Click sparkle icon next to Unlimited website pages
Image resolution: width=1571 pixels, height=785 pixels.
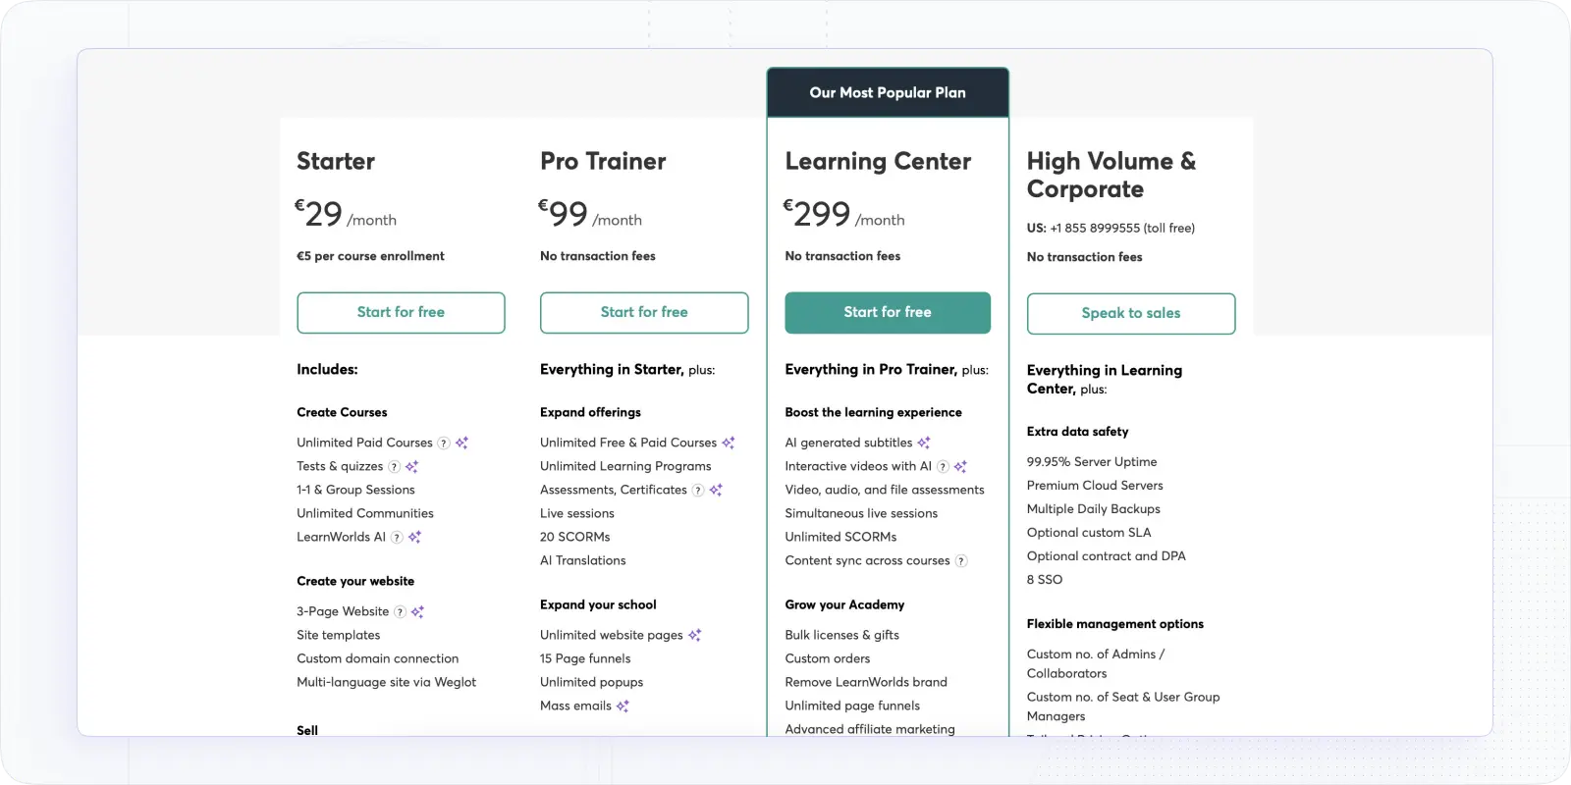(x=695, y=635)
